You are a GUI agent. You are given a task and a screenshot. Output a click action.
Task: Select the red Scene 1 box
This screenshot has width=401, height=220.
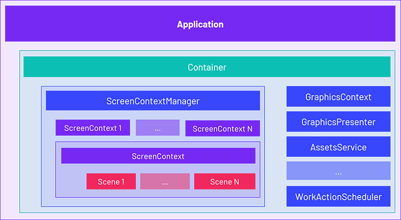[x=111, y=181]
